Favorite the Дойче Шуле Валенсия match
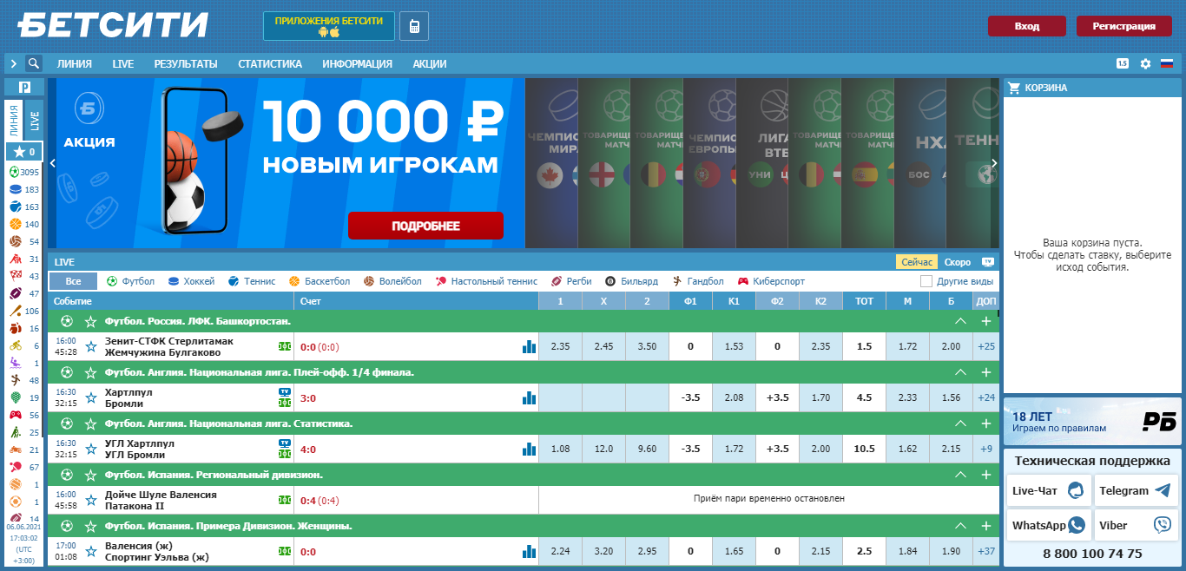The width and height of the screenshot is (1186, 571). click(x=90, y=500)
